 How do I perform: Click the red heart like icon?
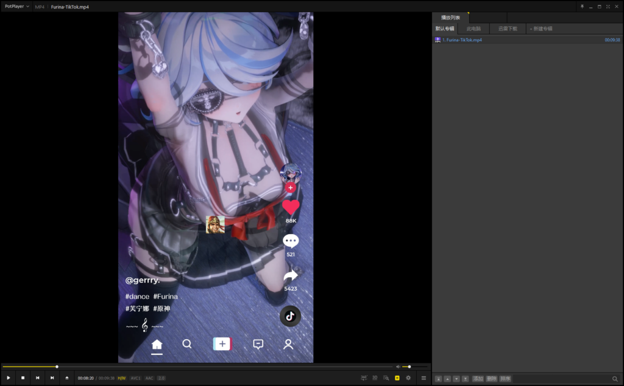pos(291,208)
